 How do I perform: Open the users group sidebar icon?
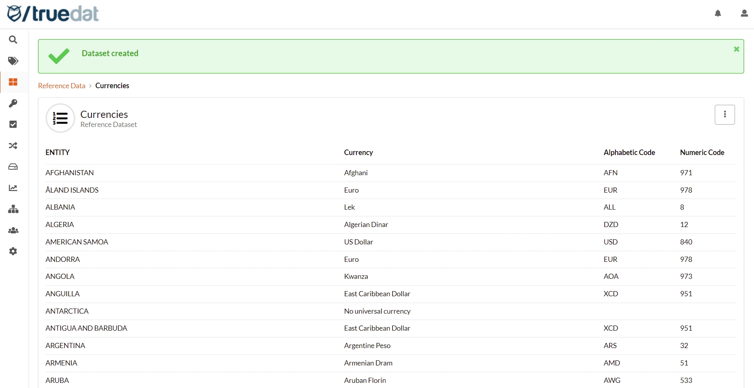pyautogui.click(x=13, y=230)
